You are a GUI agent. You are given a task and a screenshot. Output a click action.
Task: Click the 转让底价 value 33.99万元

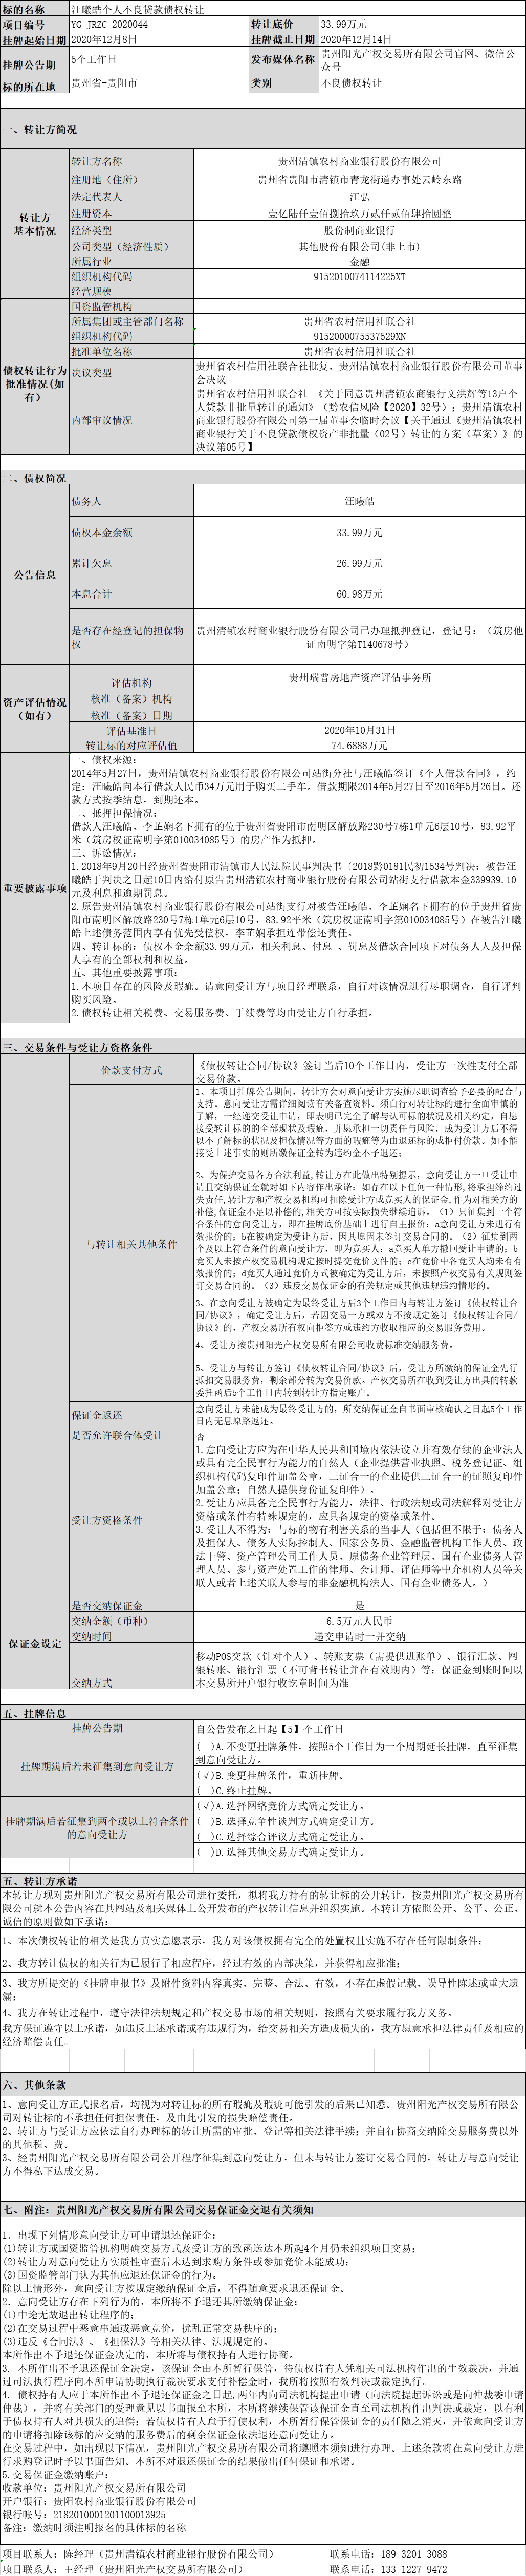343,23
